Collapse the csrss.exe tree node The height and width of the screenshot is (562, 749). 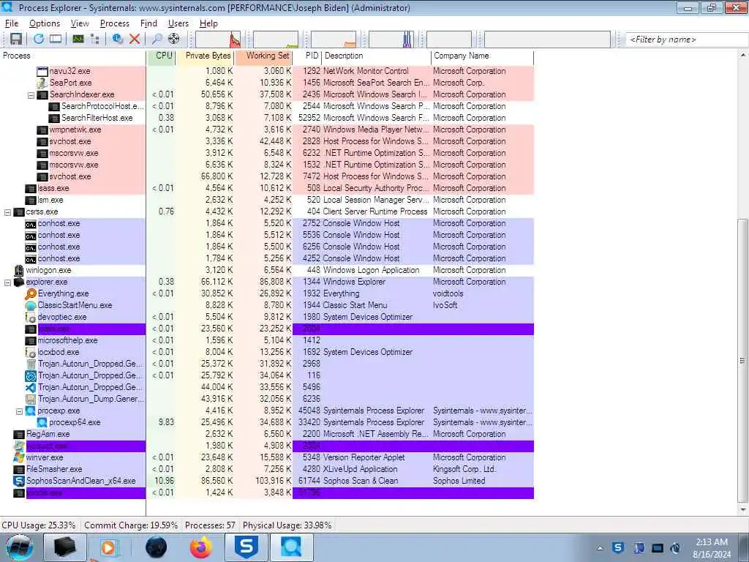(x=7, y=212)
